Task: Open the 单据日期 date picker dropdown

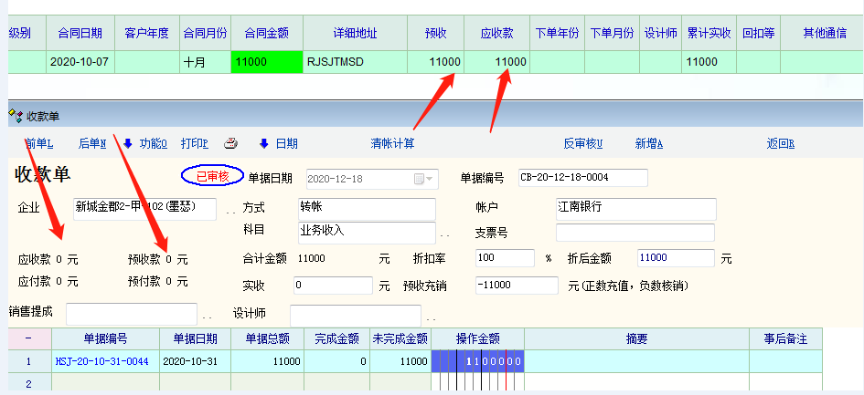Action: click(x=426, y=178)
